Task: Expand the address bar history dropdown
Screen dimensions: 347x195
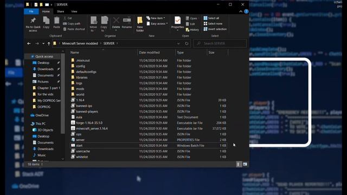Action: coord(178,43)
